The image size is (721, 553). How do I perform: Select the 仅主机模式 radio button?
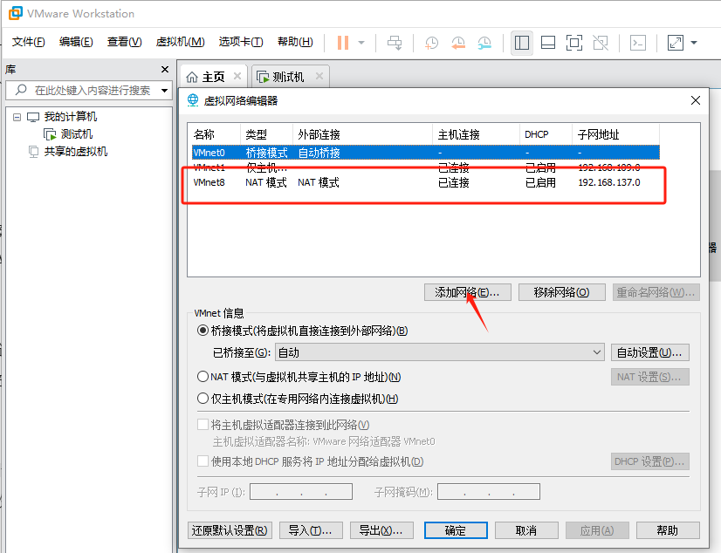[203, 399]
